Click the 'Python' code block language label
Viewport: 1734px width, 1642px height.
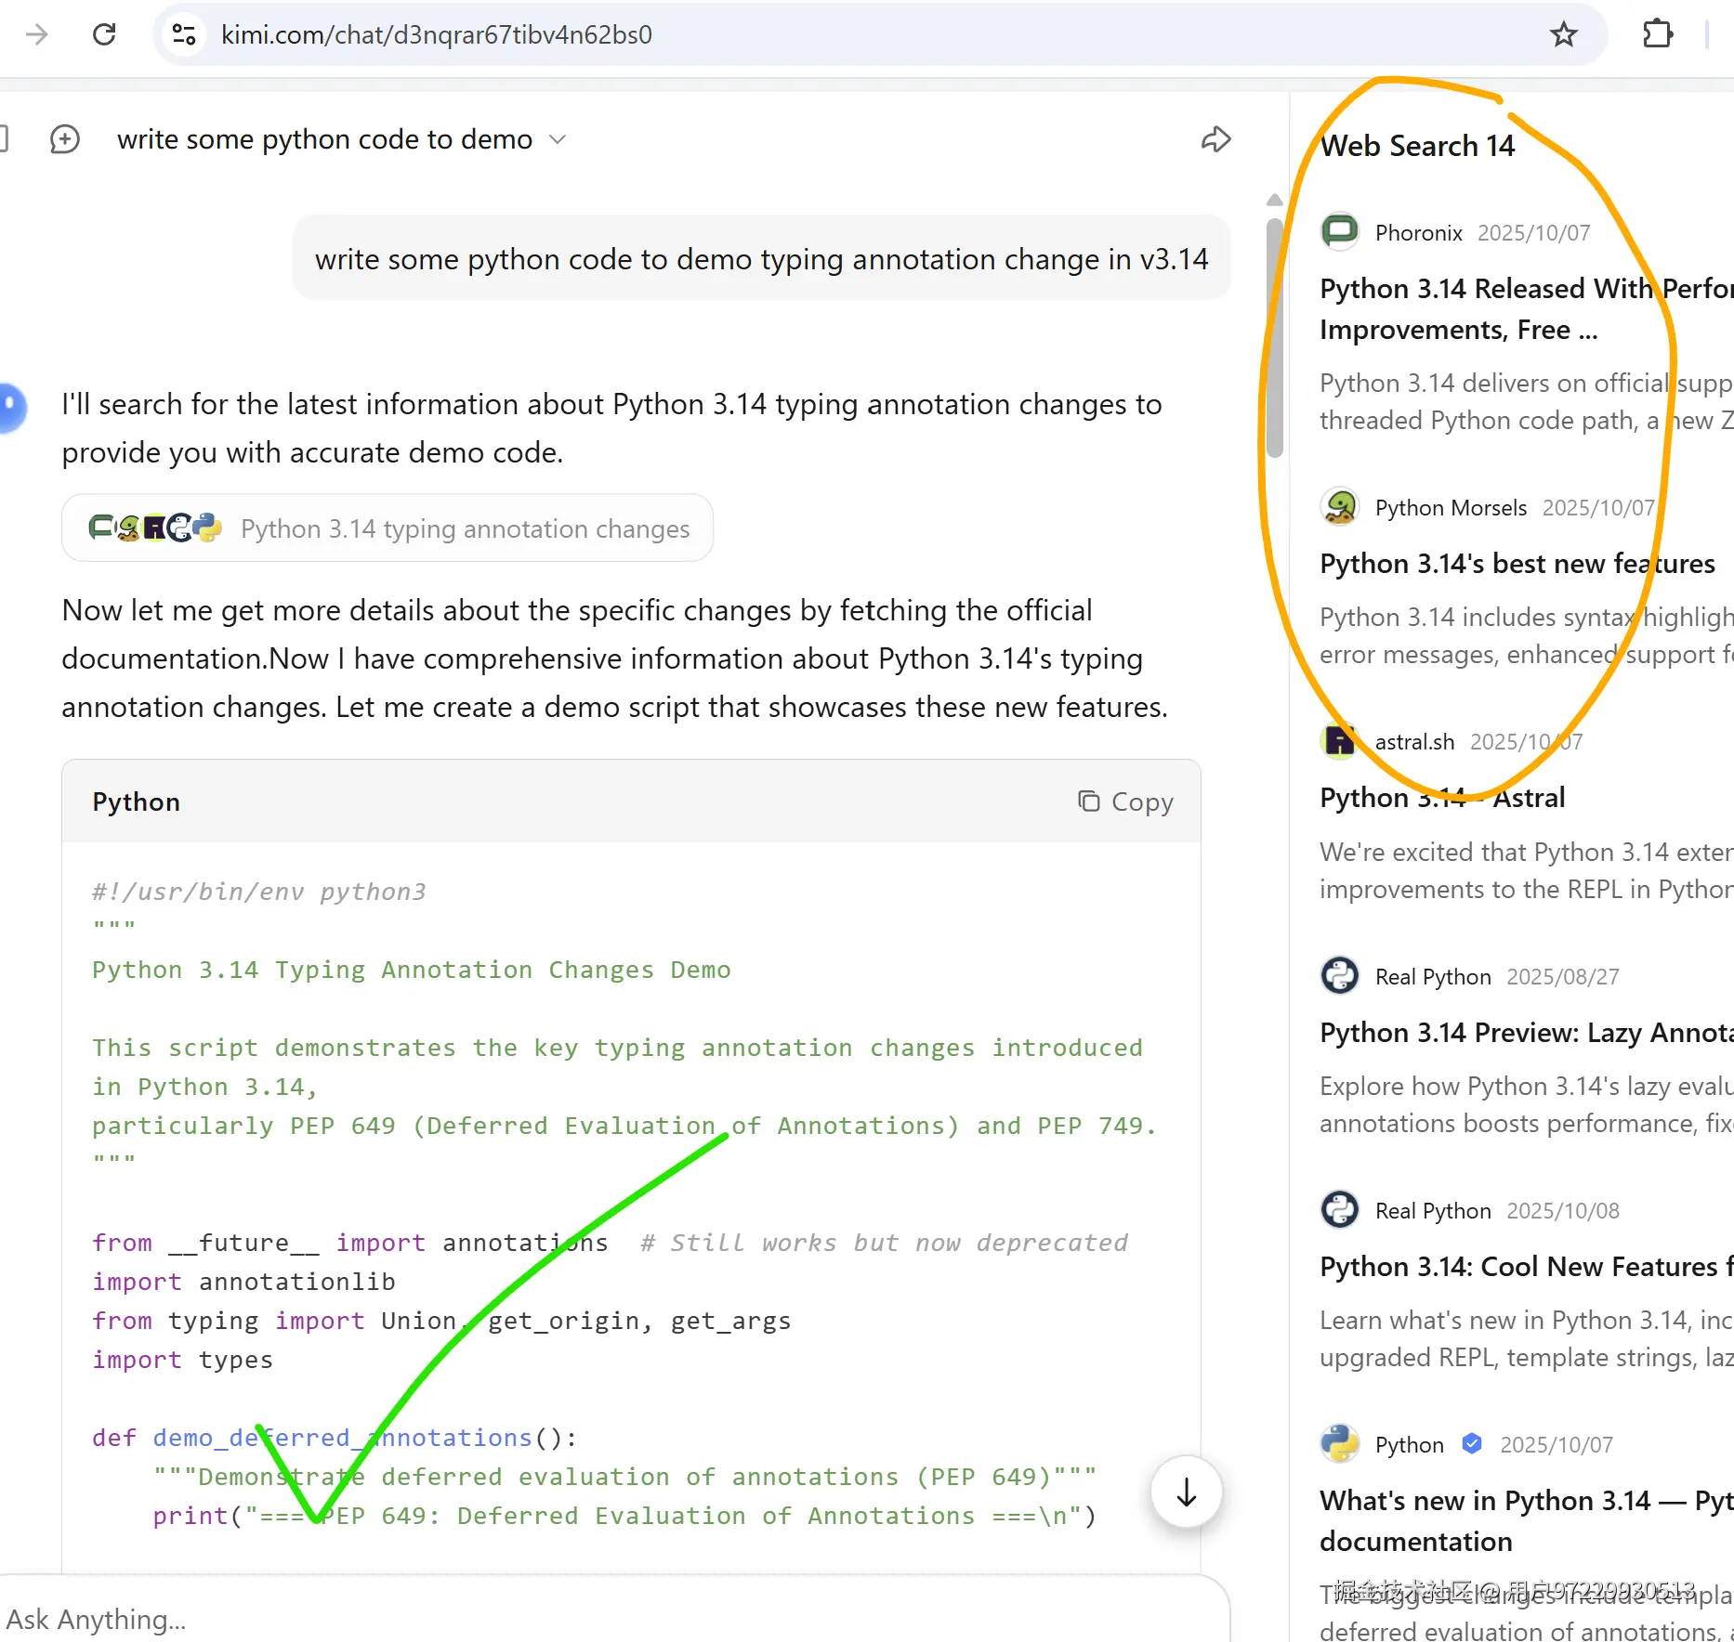click(x=137, y=801)
